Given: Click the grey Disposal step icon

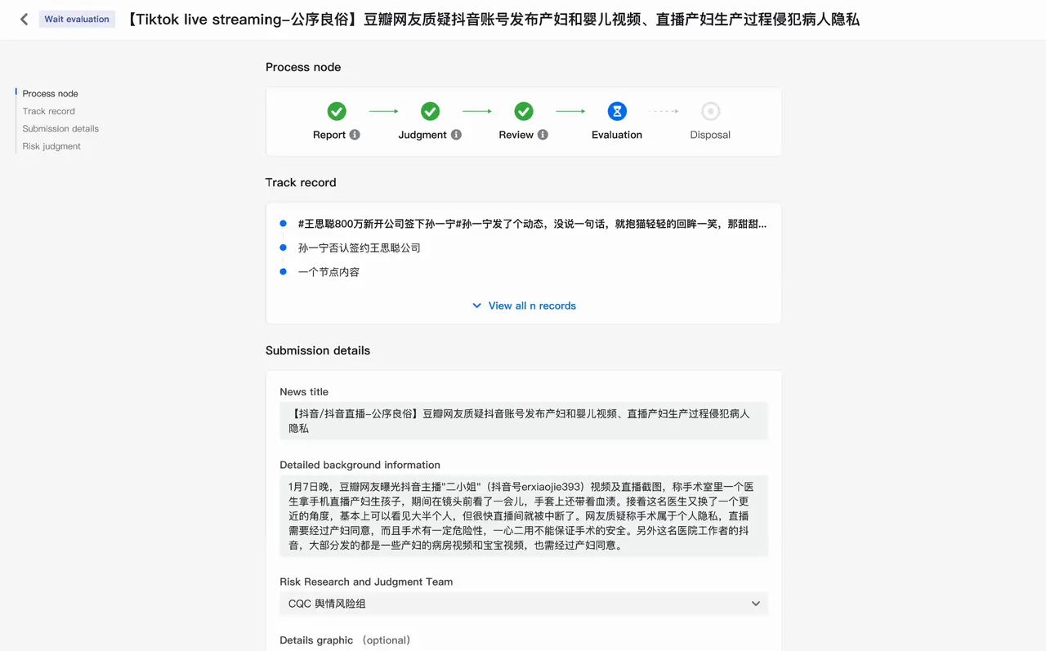Looking at the screenshot, I should [x=710, y=111].
